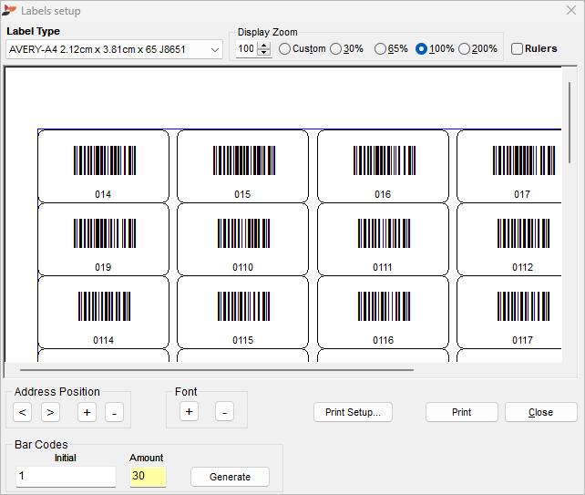Select the 30% zoom option
Image resolution: width=585 pixels, height=495 pixels.
tap(346, 49)
